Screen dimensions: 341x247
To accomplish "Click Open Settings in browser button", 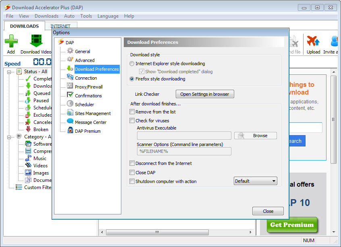I will pos(205,94).
